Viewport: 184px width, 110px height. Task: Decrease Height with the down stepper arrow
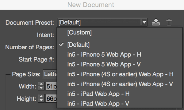click(41, 101)
